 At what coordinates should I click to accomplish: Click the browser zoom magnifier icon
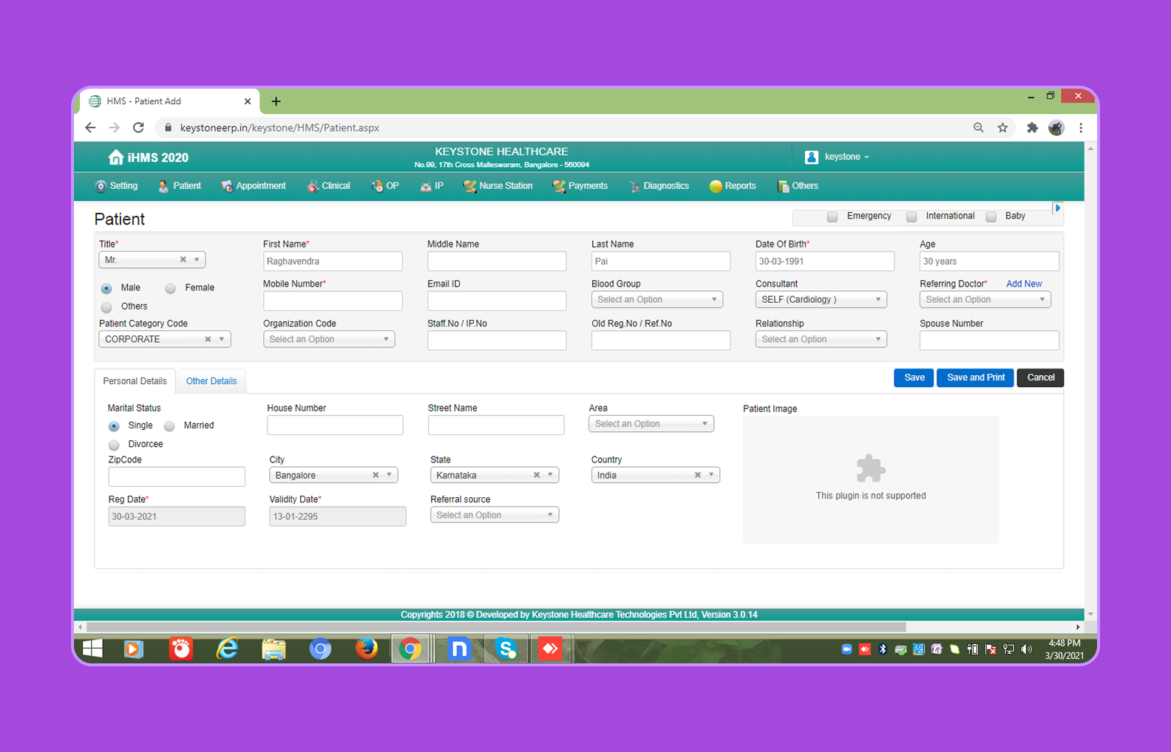(x=978, y=128)
